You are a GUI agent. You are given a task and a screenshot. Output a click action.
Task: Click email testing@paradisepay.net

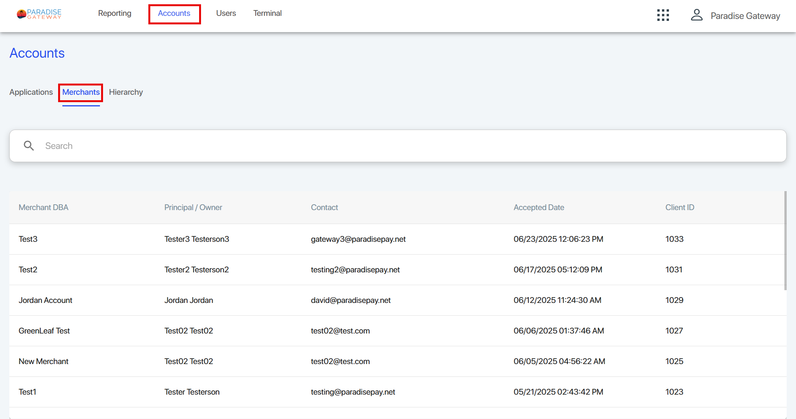pyautogui.click(x=353, y=392)
